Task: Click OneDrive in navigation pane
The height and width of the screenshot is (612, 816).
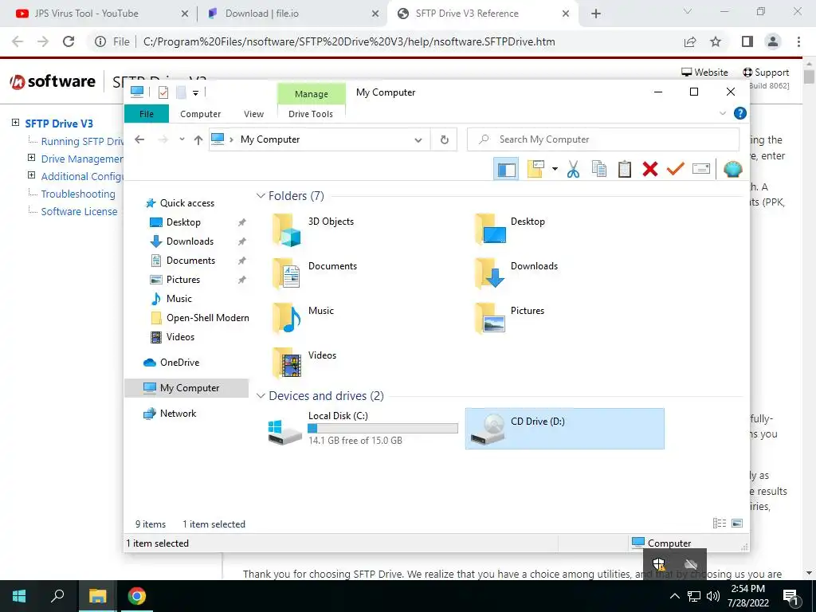Action: pyautogui.click(x=179, y=363)
